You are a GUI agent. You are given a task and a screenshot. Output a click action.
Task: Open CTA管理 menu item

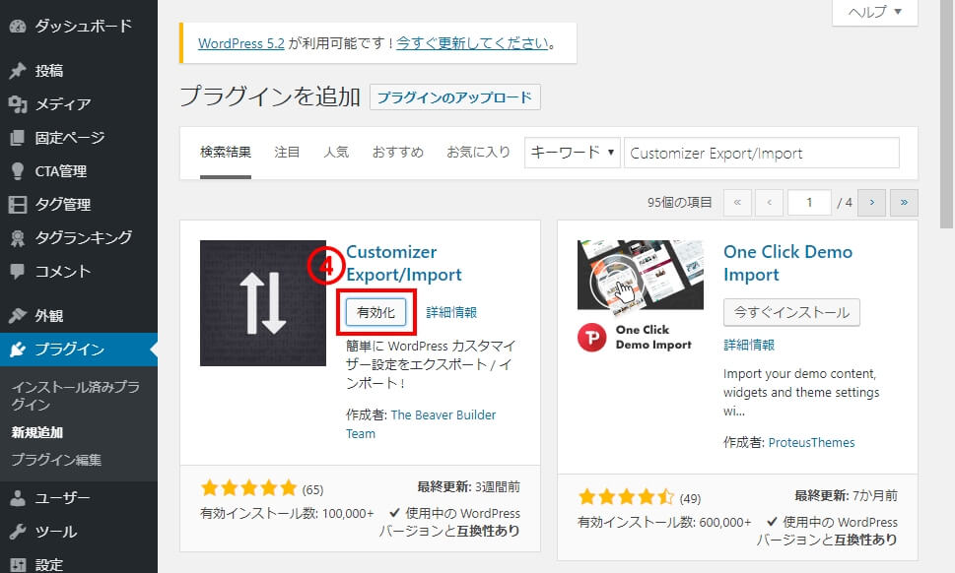61,171
